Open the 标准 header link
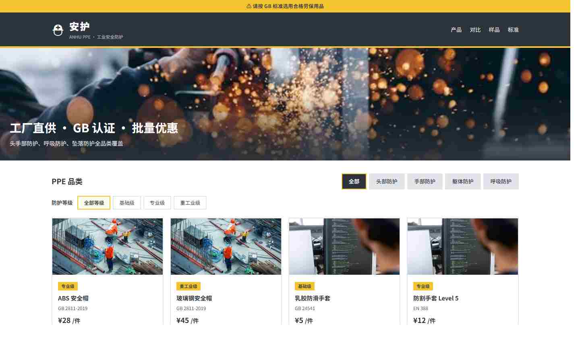This screenshot has width=580, height=362. pyautogui.click(x=513, y=30)
